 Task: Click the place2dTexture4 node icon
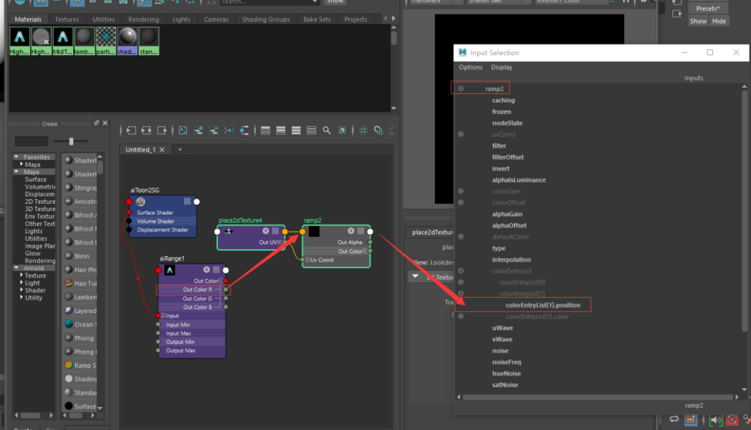coord(229,232)
